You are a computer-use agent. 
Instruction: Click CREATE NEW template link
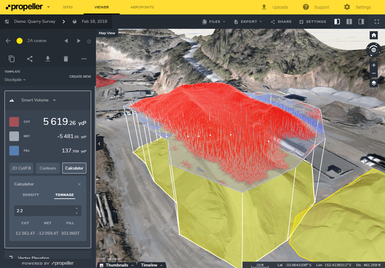[80, 77]
